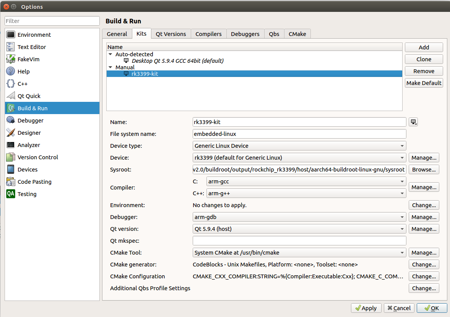Screen dimensions: 450x317
Task: Click the Clone kit button
Action: click(424, 59)
